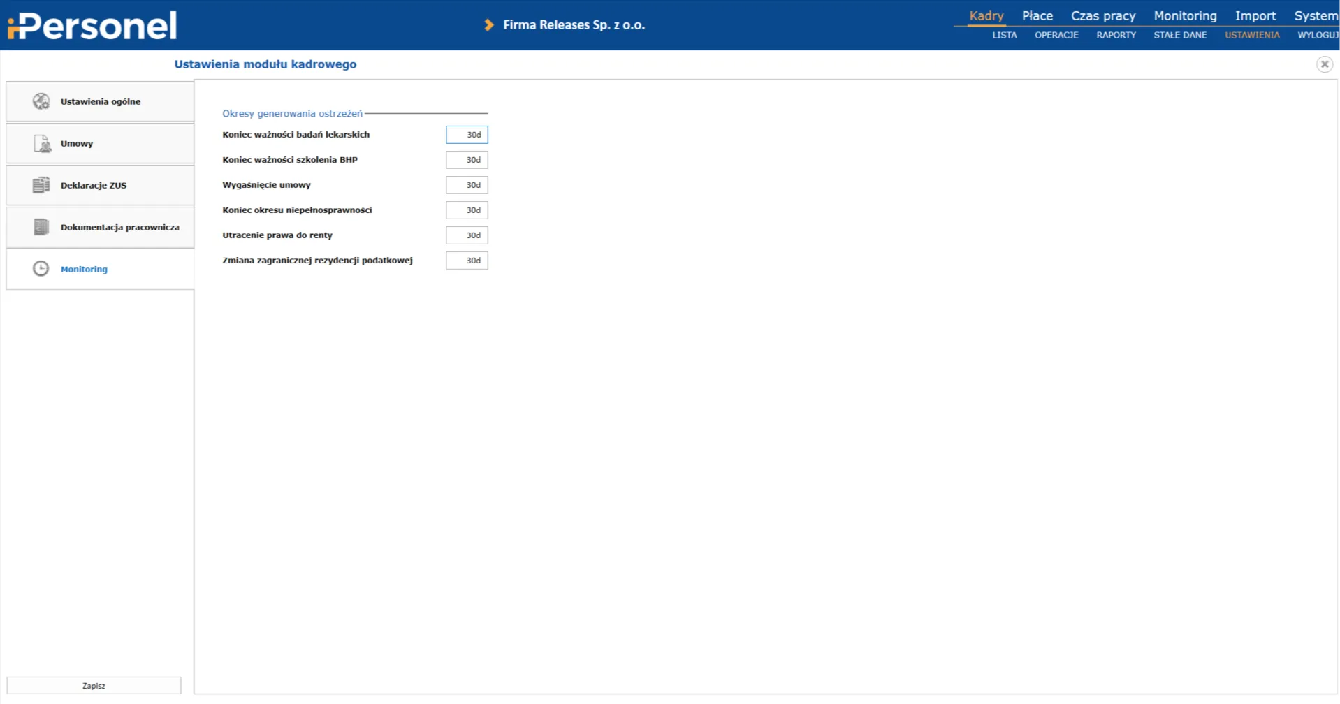Go to the RAPORTY submenu
The height and width of the screenshot is (704, 1340).
pos(1116,35)
